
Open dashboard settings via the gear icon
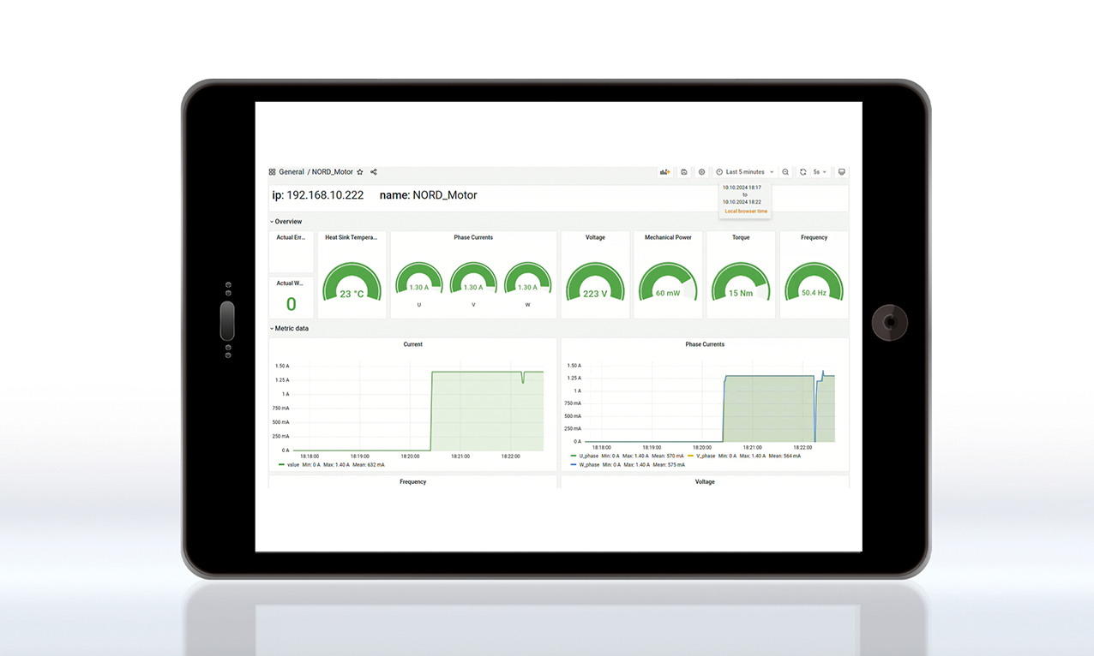(x=701, y=171)
